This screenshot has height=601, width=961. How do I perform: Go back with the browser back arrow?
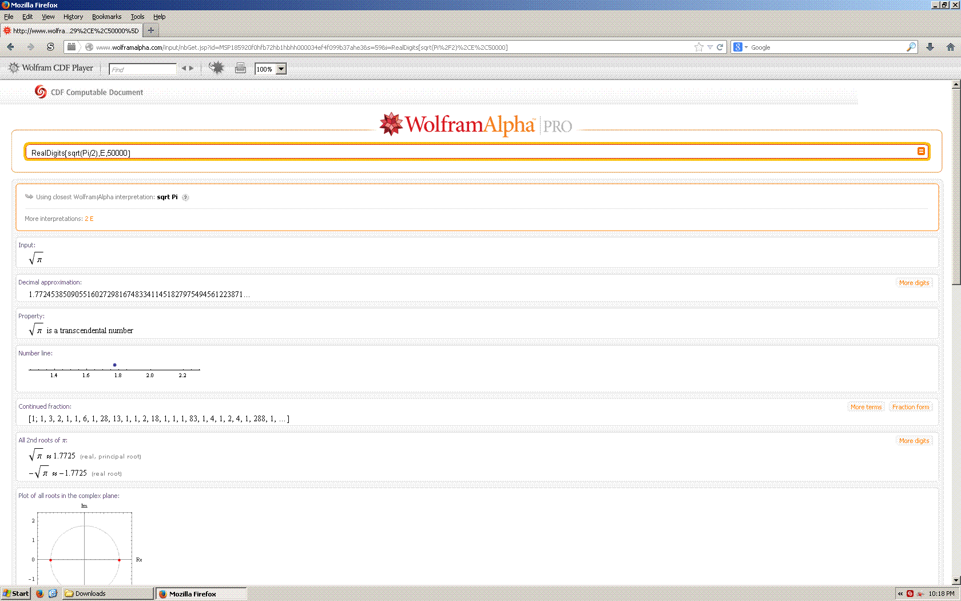[x=10, y=47]
